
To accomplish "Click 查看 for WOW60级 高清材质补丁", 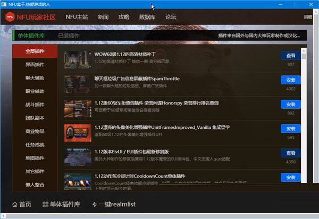I will [291, 56].
